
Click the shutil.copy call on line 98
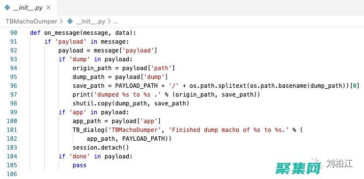click(93, 103)
